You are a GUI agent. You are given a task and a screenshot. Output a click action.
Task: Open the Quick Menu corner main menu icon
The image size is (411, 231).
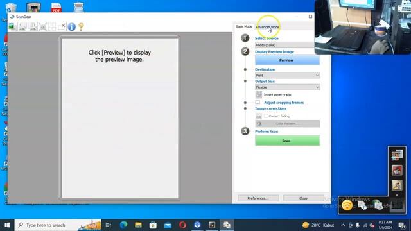coord(397,205)
